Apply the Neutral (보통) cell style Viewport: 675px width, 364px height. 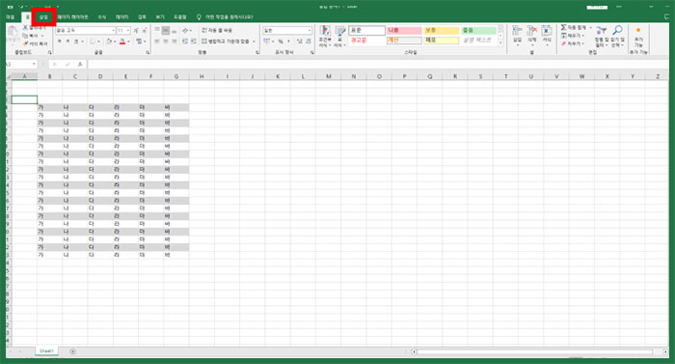pos(442,31)
